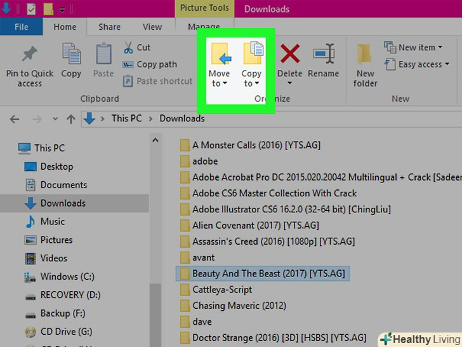The width and height of the screenshot is (462, 347).
Task: Click the Move to folder icon
Action: [221, 53]
